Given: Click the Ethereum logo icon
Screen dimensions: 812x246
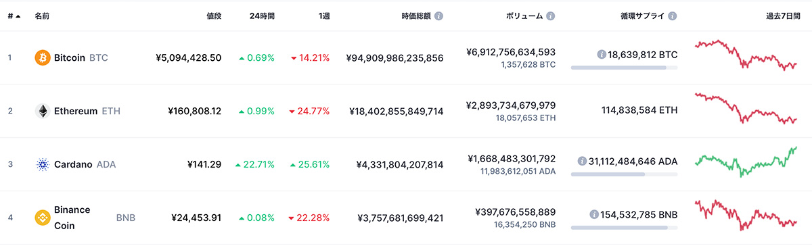Looking at the screenshot, I should (43, 111).
